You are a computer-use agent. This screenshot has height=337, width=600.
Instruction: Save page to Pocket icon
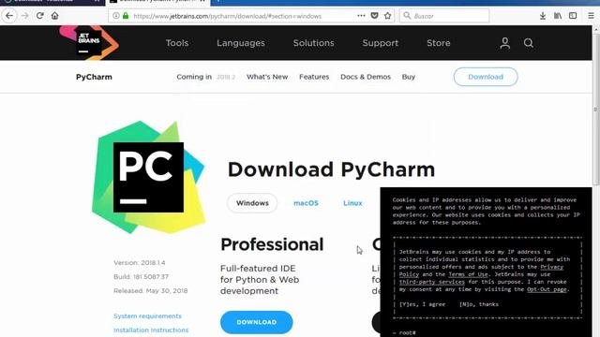pyautogui.click(x=374, y=16)
